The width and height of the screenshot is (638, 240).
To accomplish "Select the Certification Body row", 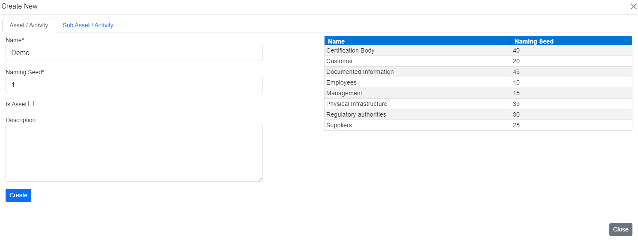I will point(350,50).
